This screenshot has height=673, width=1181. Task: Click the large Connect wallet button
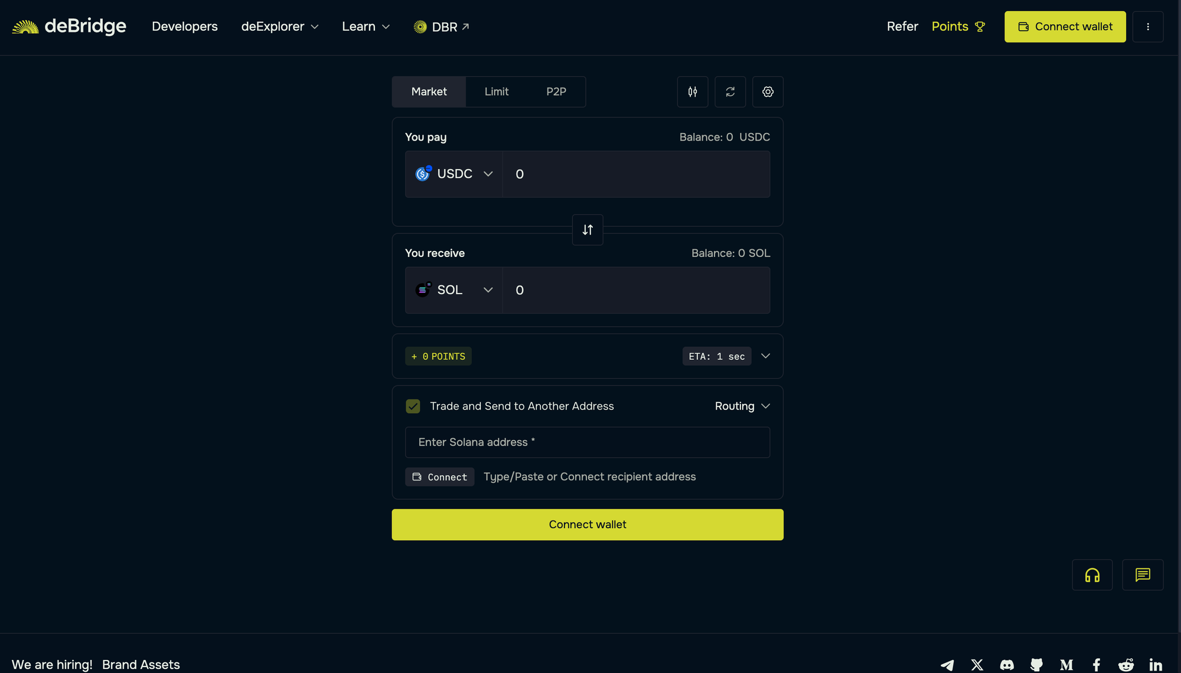588,525
